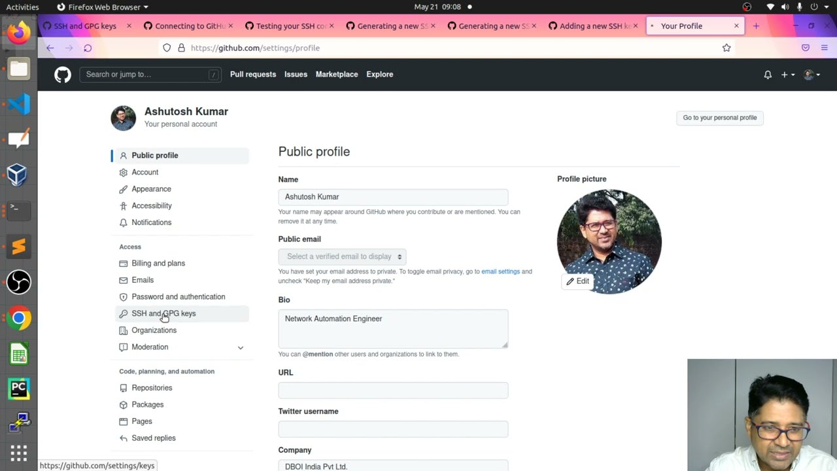Open Marketplace in header
The height and width of the screenshot is (471, 837).
coord(337,75)
